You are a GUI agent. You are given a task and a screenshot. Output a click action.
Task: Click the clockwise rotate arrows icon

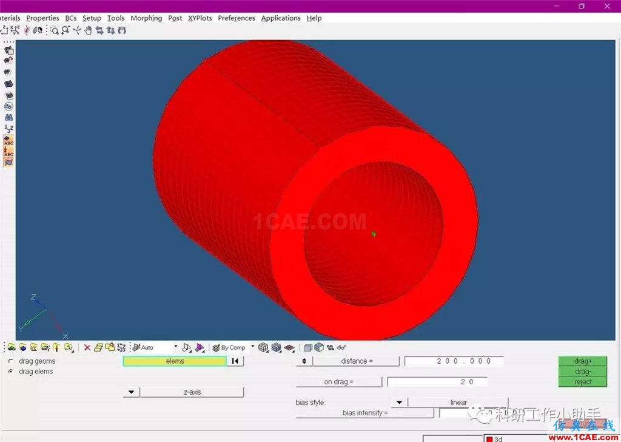122,30
